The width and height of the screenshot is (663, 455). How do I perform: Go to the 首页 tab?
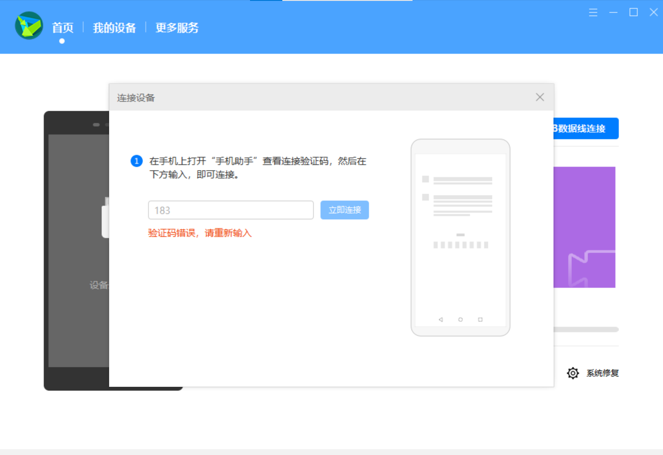coord(62,28)
